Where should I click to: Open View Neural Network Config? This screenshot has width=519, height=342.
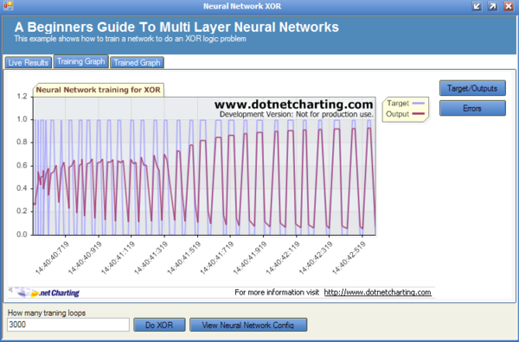pos(248,325)
